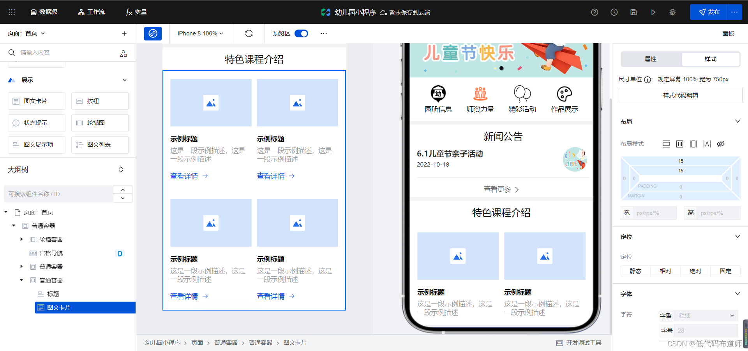The image size is (748, 351).
Task: Click the outline search up arrow
Action: coord(123,190)
